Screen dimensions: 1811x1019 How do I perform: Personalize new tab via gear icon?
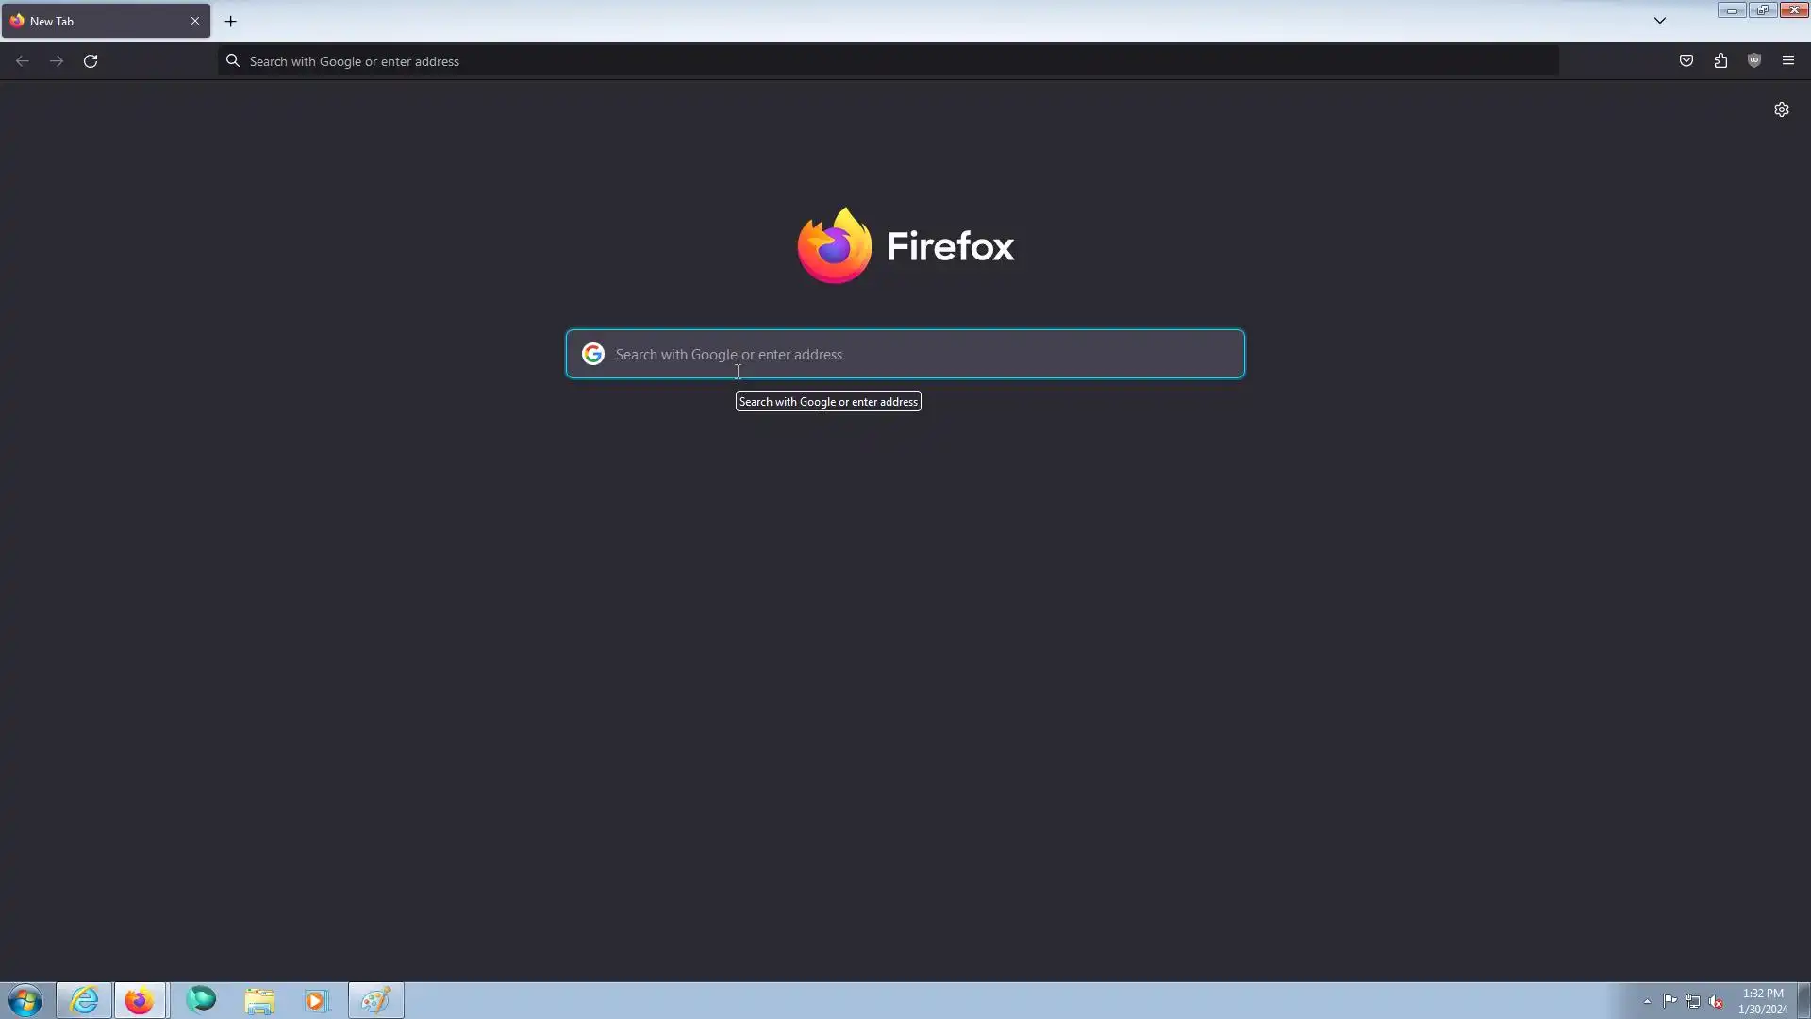coord(1782,109)
